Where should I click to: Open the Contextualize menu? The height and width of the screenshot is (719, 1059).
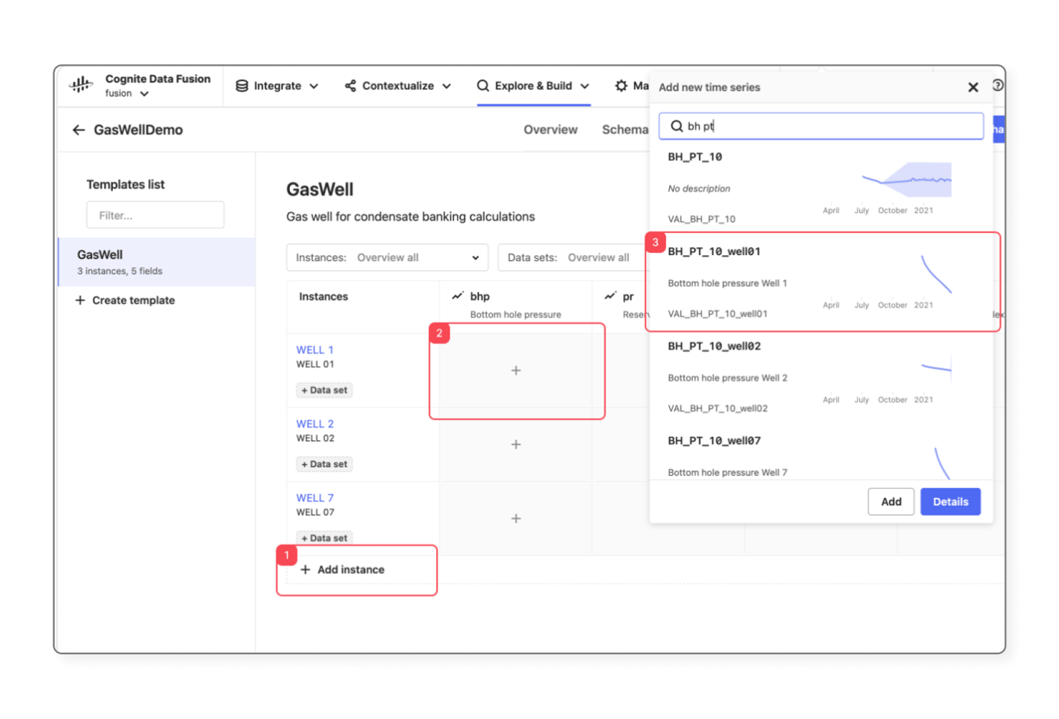click(x=399, y=86)
